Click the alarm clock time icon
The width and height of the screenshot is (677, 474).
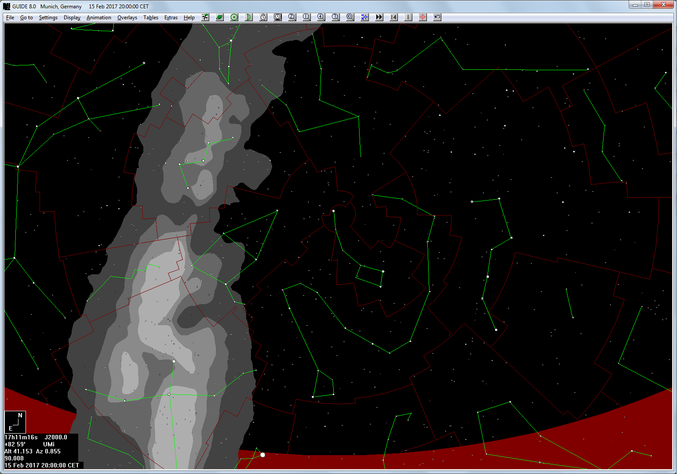tap(263, 17)
